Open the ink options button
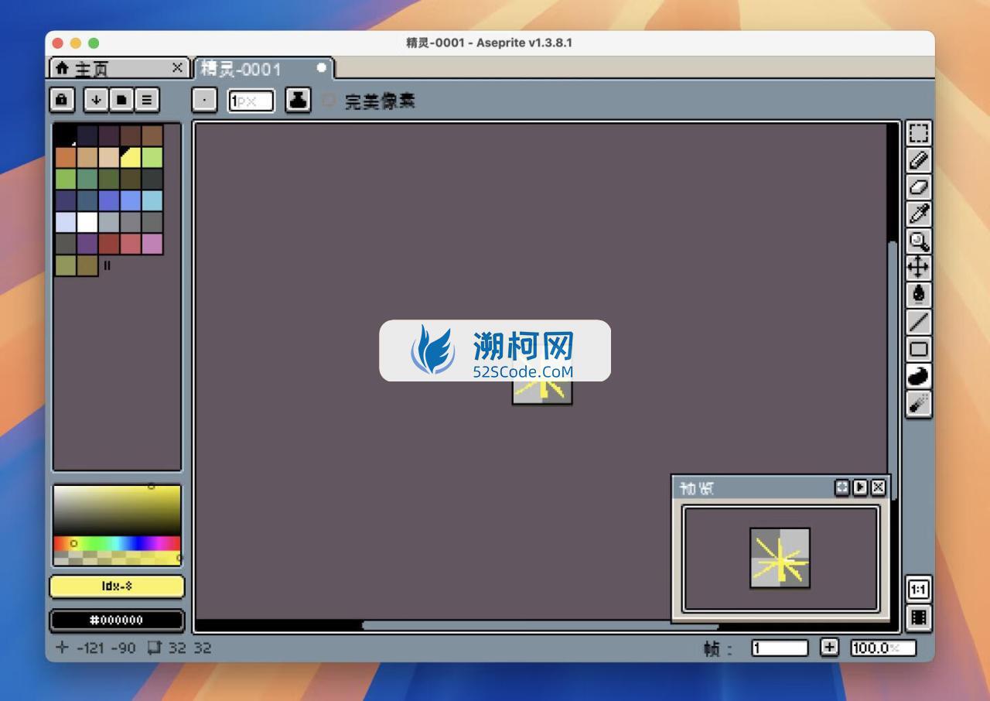990x701 pixels. coord(298,101)
